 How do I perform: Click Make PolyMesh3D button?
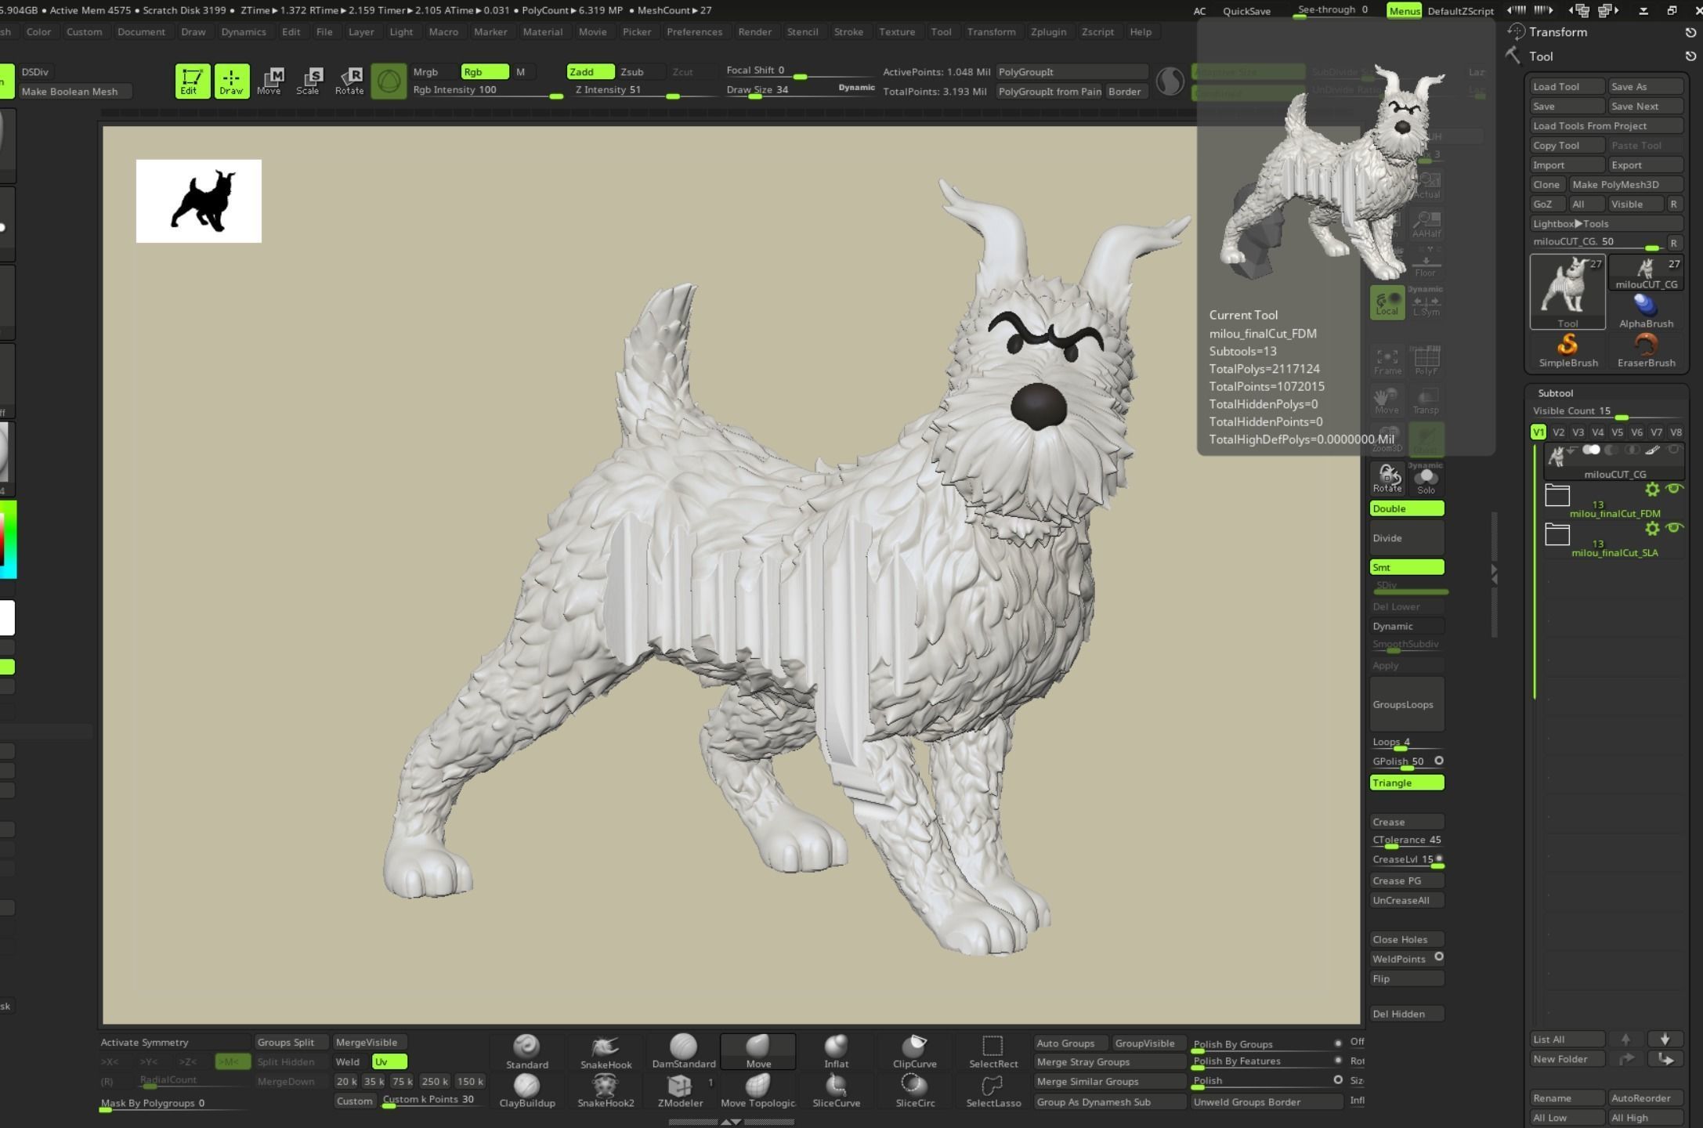[x=1625, y=185]
